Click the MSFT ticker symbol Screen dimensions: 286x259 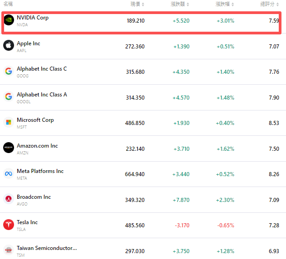click(x=22, y=127)
